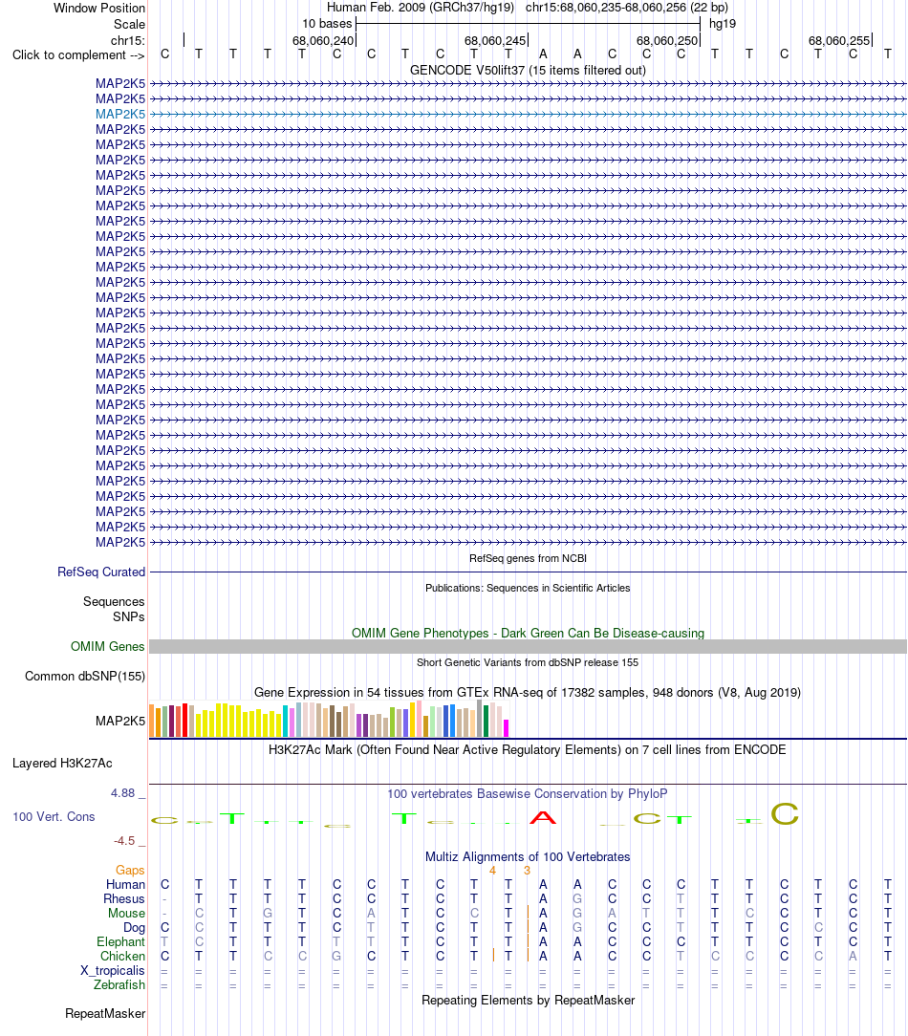Click the orange gap count '4'
The height and width of the screenshot is (1036, 908).
click(x=492, y=871)
